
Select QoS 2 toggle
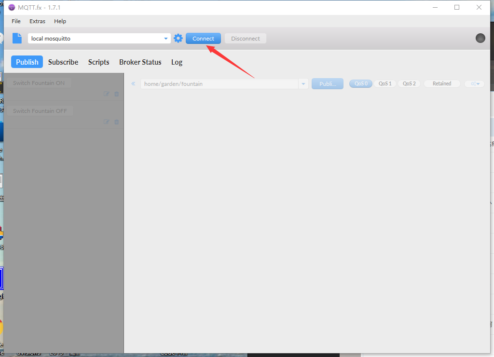pyautogui.click(x=409, y=83)
